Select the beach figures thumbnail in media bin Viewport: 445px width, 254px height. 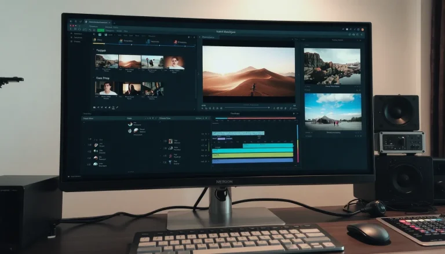152,62
